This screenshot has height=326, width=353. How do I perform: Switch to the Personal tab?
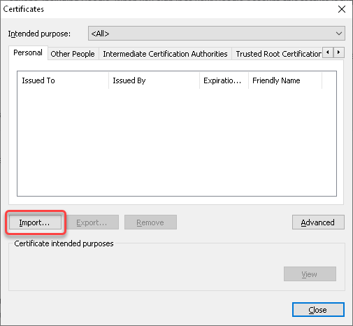click(28, 52)
